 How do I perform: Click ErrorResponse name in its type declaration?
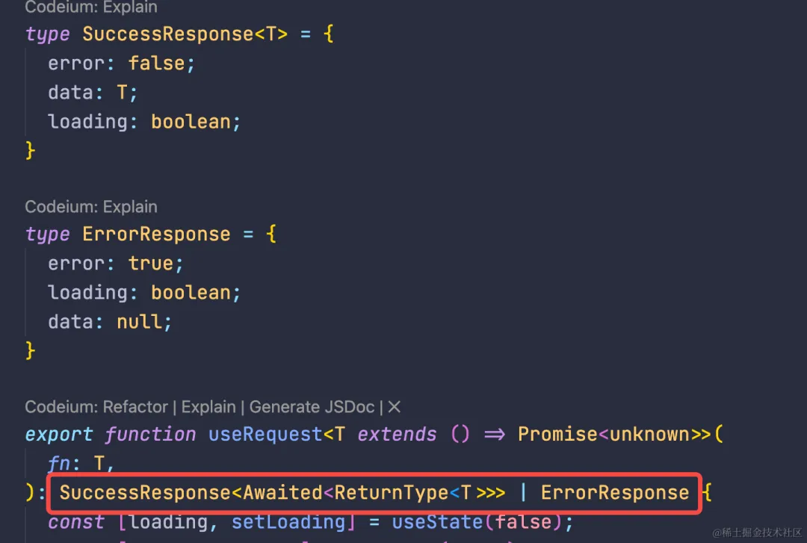pyautogui.click(x=156, y=235)
